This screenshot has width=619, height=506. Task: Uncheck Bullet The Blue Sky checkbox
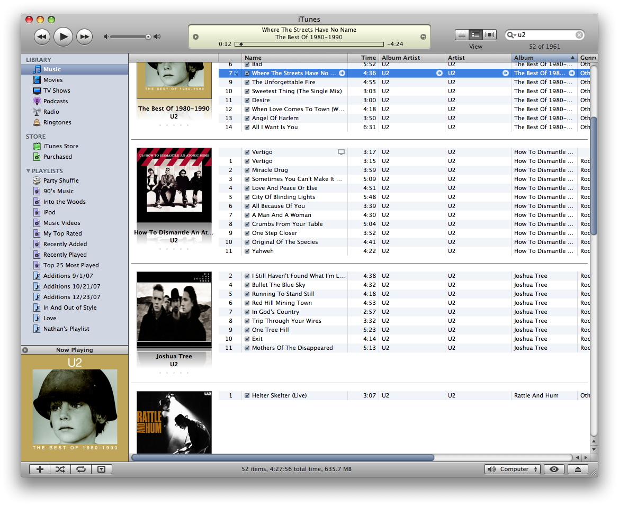tap(247, 285)
